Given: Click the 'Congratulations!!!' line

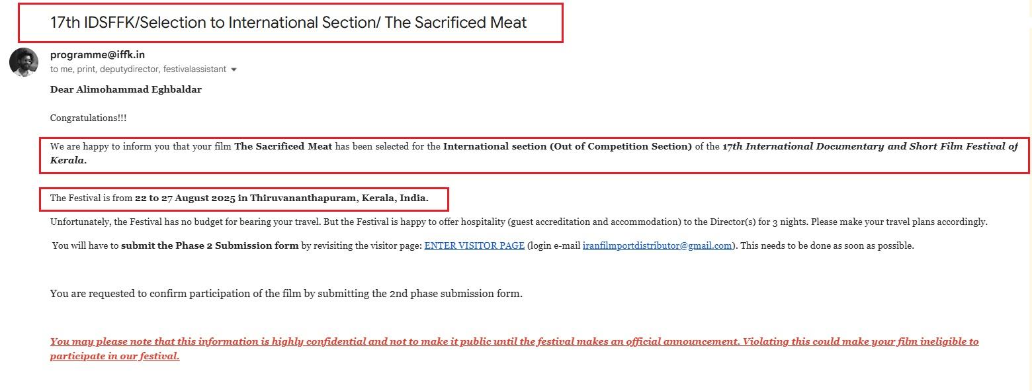Looking at the screenshot, I should coord(88,118).
